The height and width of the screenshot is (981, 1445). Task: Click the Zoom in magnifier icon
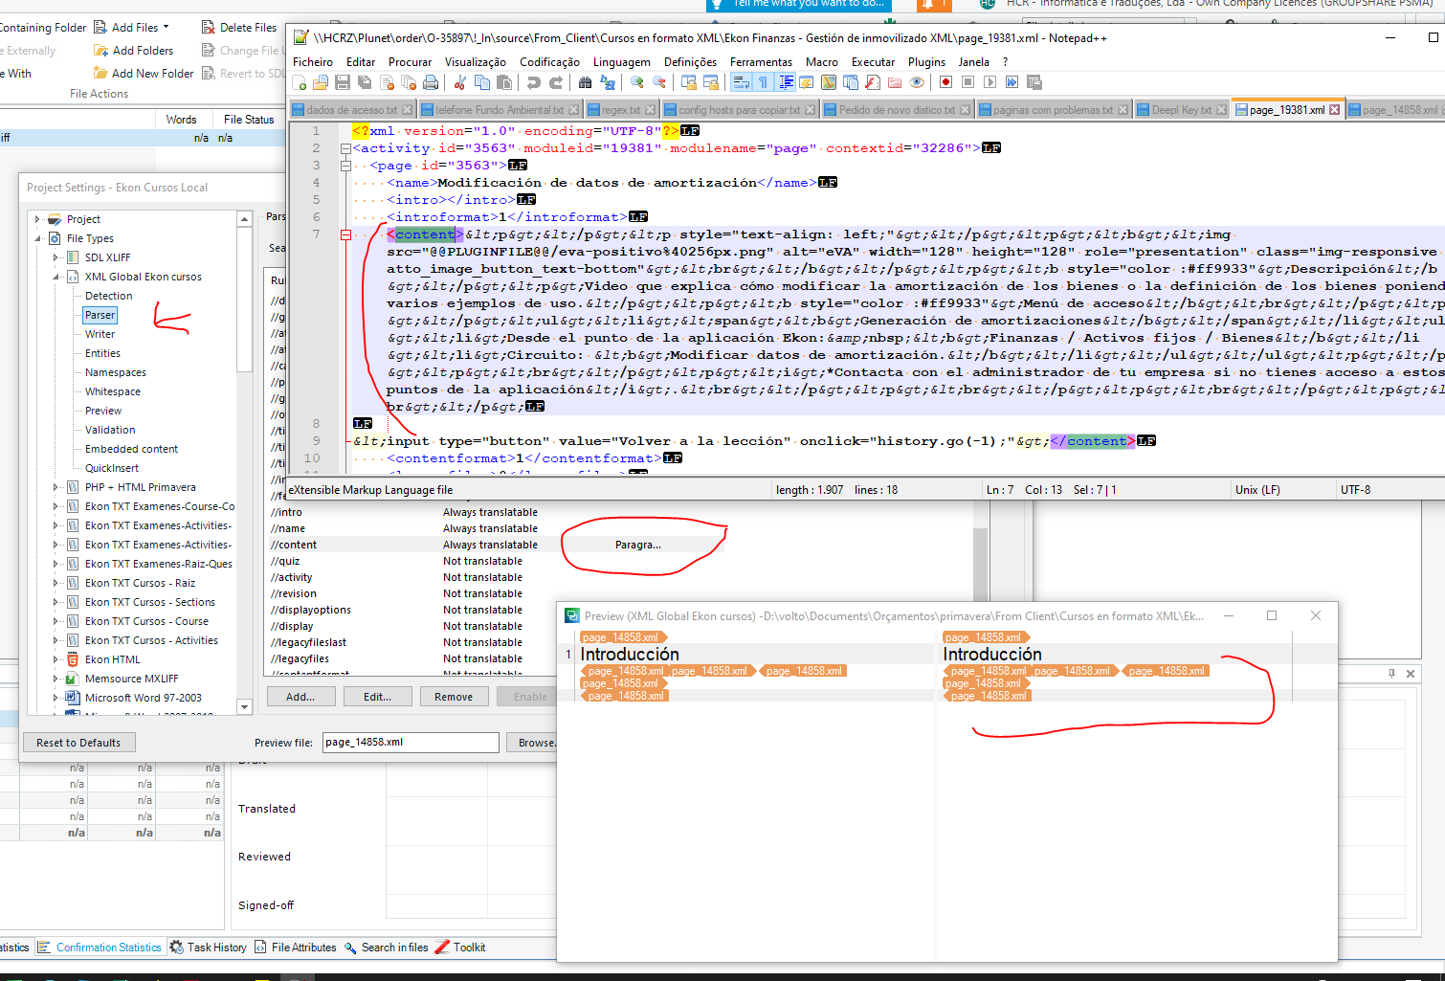pos(636,83)
